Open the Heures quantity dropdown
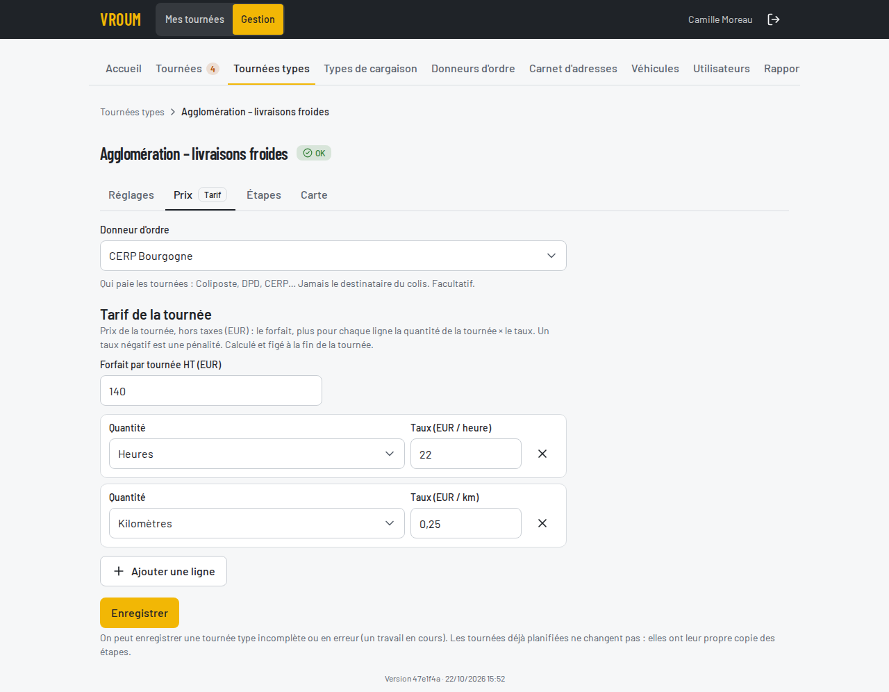889x692 pixels. pos(257,454)
